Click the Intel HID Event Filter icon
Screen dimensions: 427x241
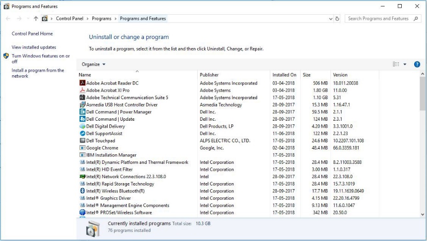pyautogui.click(x=82, y=169)
